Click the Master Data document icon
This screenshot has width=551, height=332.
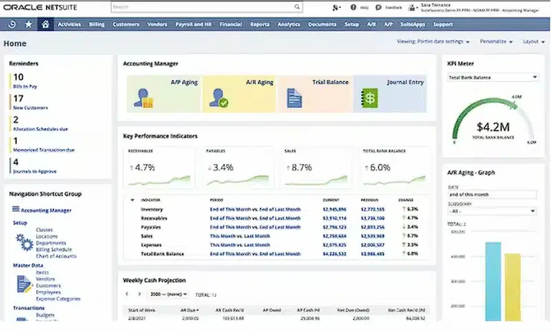[x=24, y=284]
